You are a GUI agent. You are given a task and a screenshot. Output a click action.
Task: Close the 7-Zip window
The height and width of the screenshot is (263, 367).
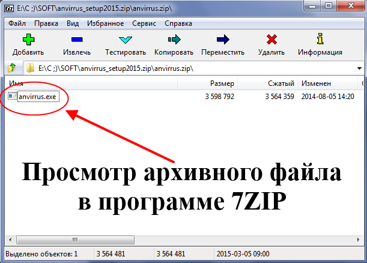click(351, 5)
